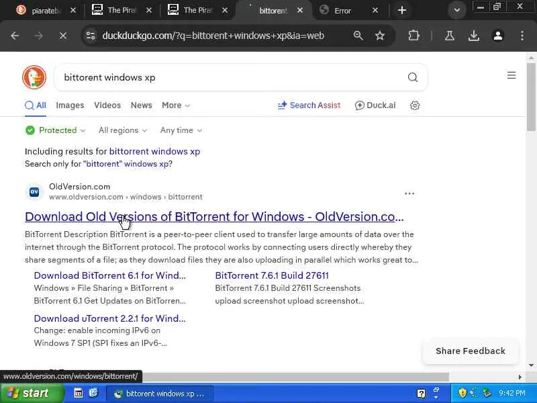Open the browser downloads icon
This screenshot has width=537, height=403.
point(474,36)
